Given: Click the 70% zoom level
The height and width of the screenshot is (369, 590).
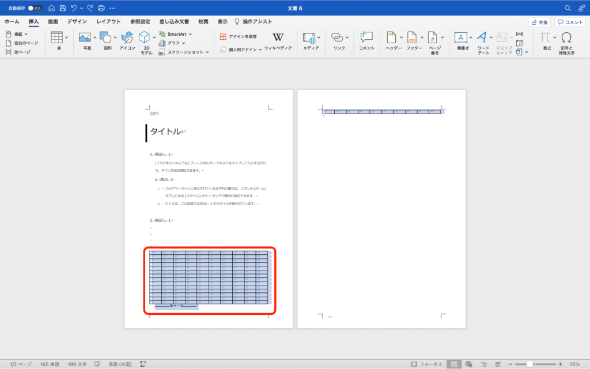Looking at the screenshot, I should [574, 364].
